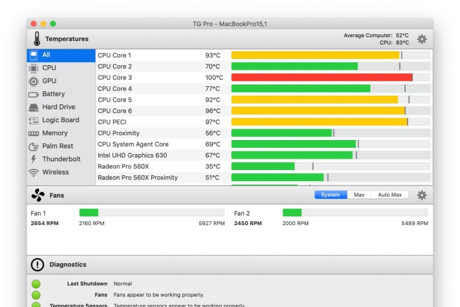
Task: Choose the Memory category
Action: [55, 133]
